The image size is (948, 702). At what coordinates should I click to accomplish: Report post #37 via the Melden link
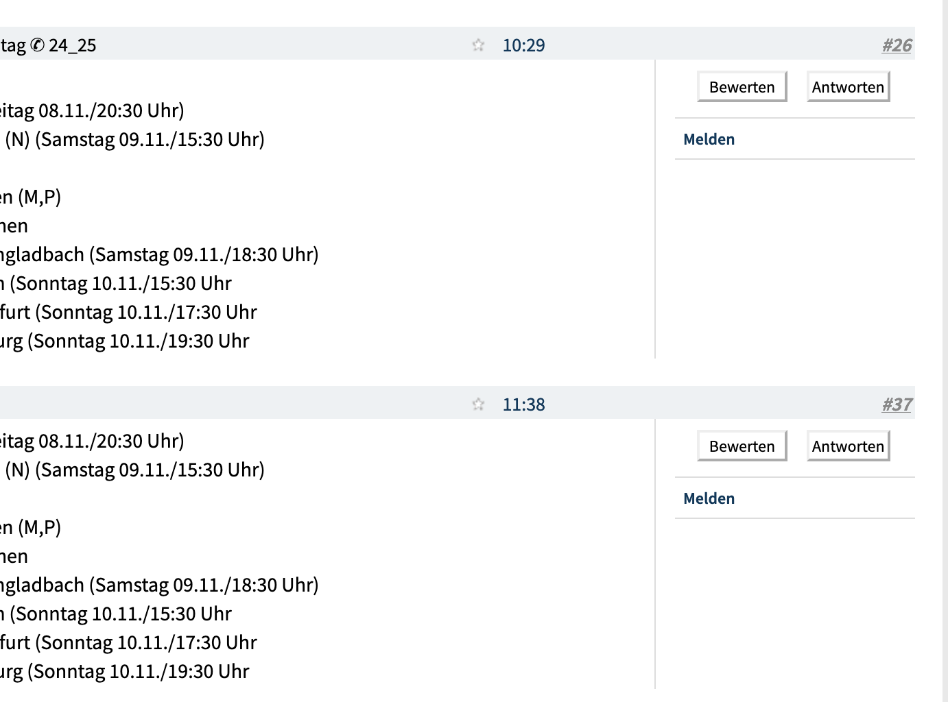tap(709, 498)
